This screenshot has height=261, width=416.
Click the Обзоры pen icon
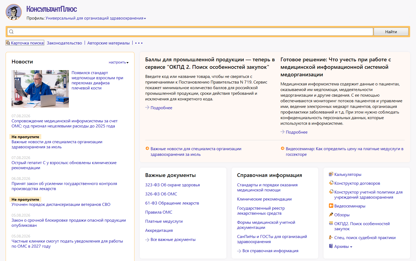[331, 214]
